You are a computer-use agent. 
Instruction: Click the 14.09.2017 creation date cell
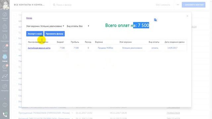pyautogui.click(x=172, y=48)
